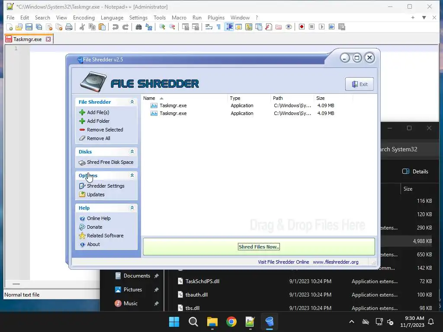Screen dimensions: 443x332
Task: Collapse the Disks sidebar section
Action: (x=132, y=152)
